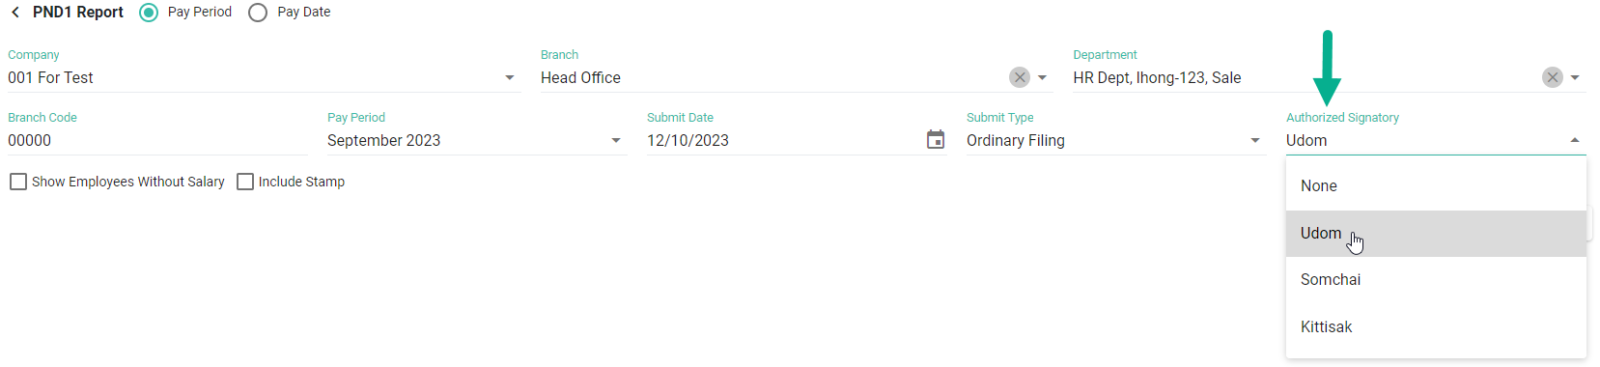Viewport: 1600px width, 367px height.
Task: Select Udom in the signatory list
Action: coord(1436,234)
